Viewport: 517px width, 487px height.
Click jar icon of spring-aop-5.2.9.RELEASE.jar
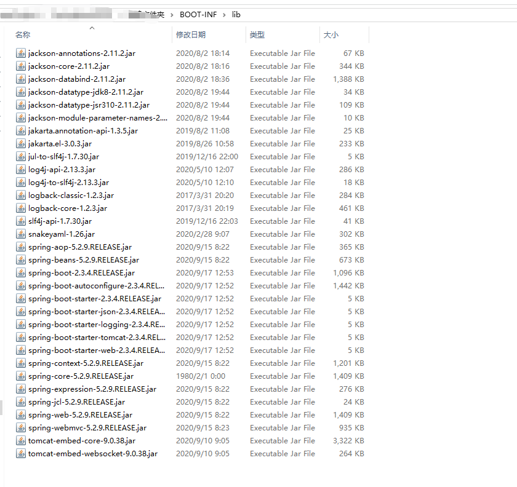tap(21, 247)
